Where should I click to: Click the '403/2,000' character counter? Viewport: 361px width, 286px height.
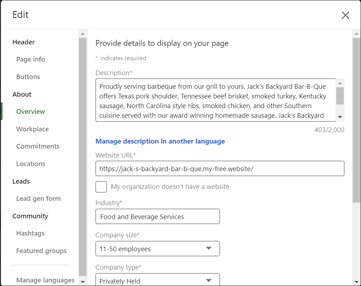[x=329, y=130]
